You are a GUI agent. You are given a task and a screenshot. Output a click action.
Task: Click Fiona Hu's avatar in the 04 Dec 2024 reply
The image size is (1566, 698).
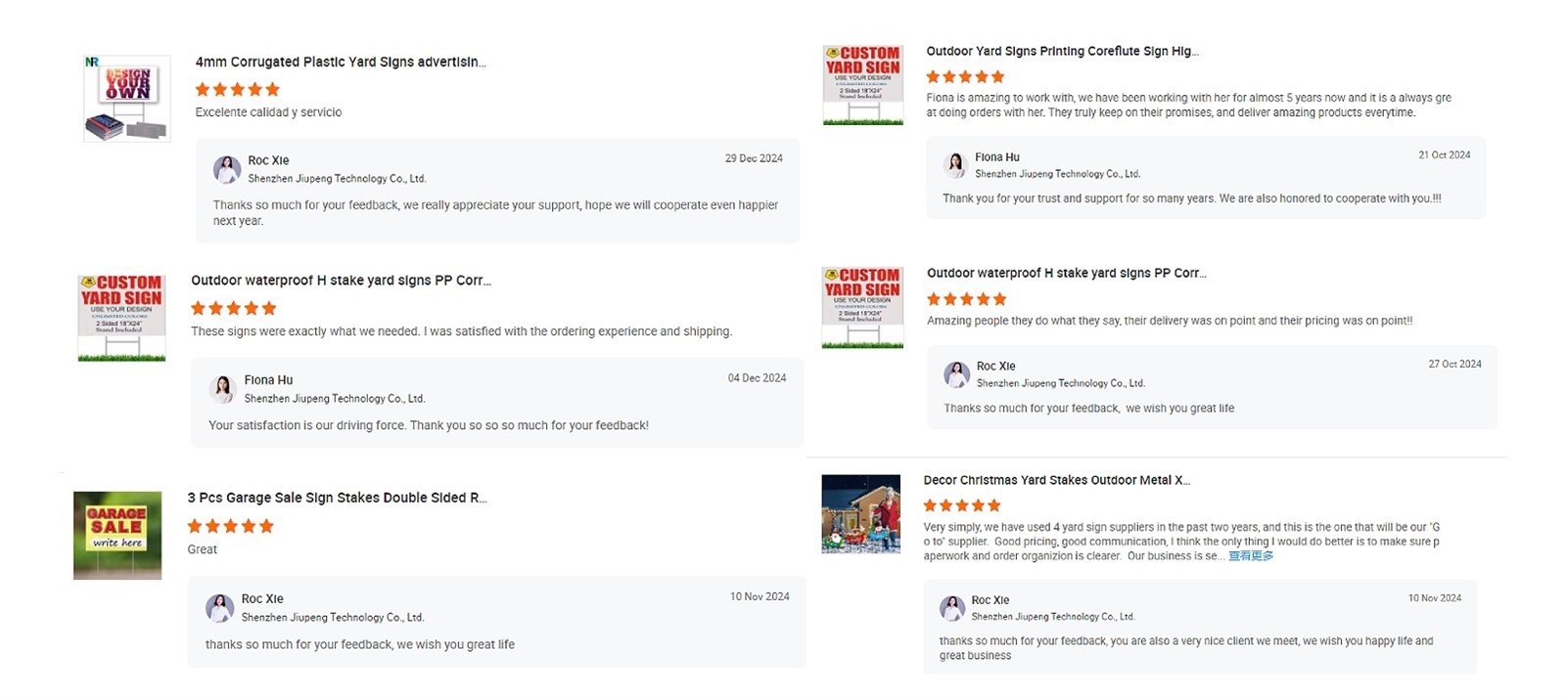click(223, 389)
